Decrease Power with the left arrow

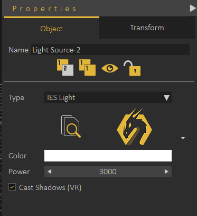click(50, 172)
